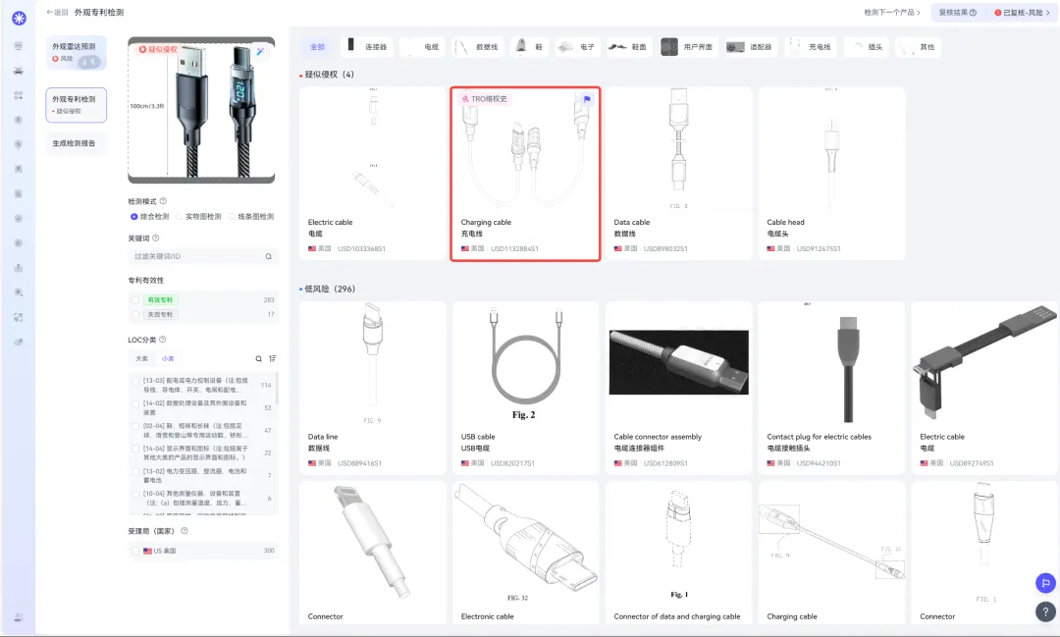The width and height of the screenshot is (1060, 637).
Task: Filter by 充电线 category
Action: (x=809, y=47)
